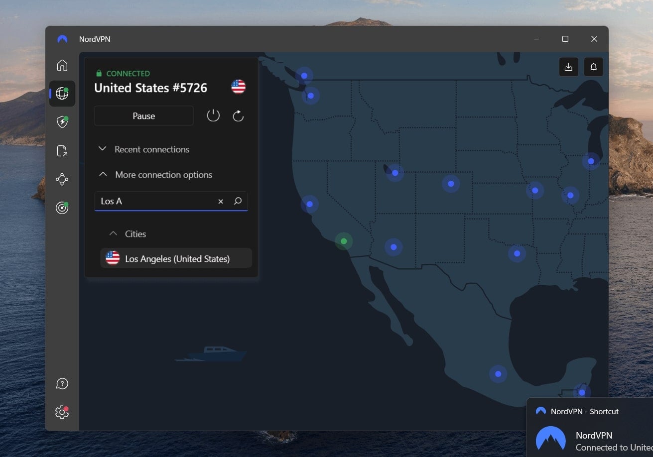
Task: Collapse the Cities list
Action: tap(127, 233)
